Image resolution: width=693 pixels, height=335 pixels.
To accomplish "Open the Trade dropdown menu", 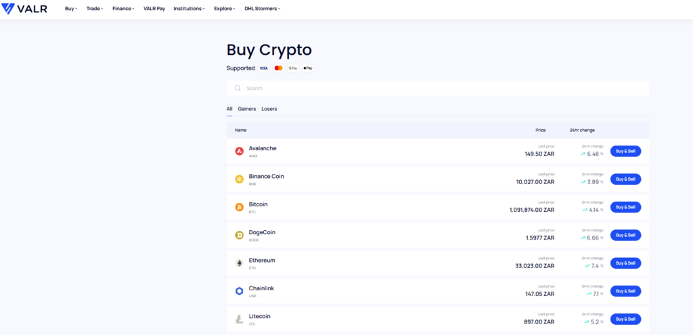I will 95,9.
